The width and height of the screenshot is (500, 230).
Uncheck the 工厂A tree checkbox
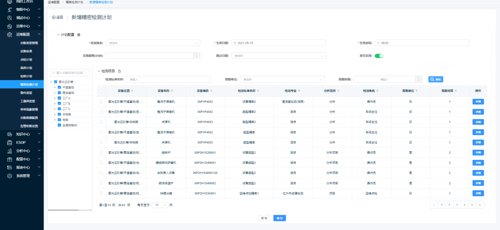pos(59,98)
